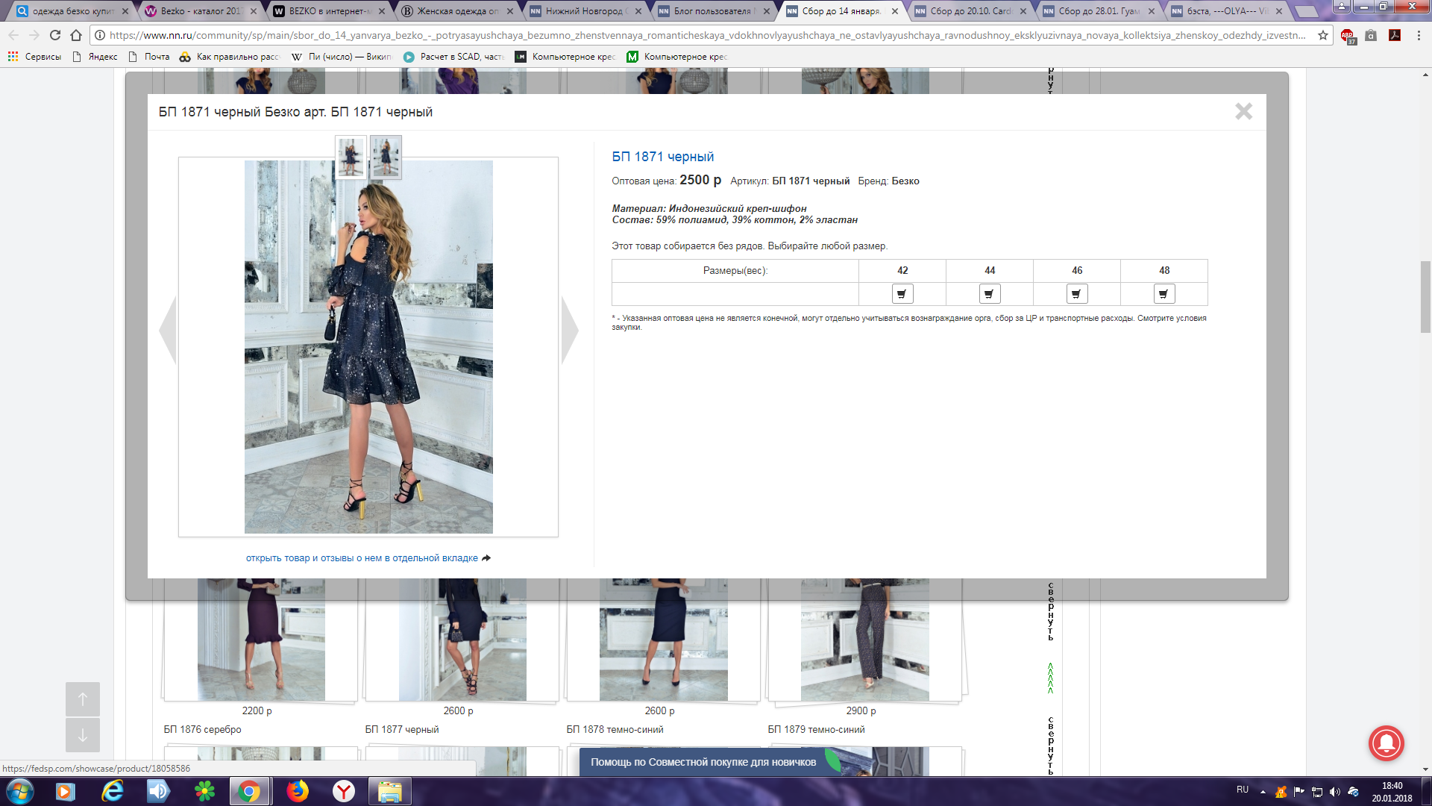Launch Firefox from the taskbar
Screen dimensions: 1432x806
click(298, 791)
